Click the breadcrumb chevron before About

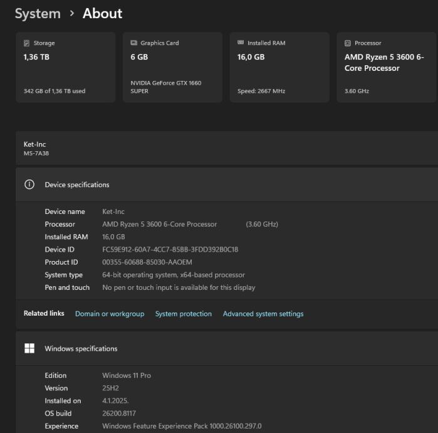pyautogui.click(x=72, y=13)
